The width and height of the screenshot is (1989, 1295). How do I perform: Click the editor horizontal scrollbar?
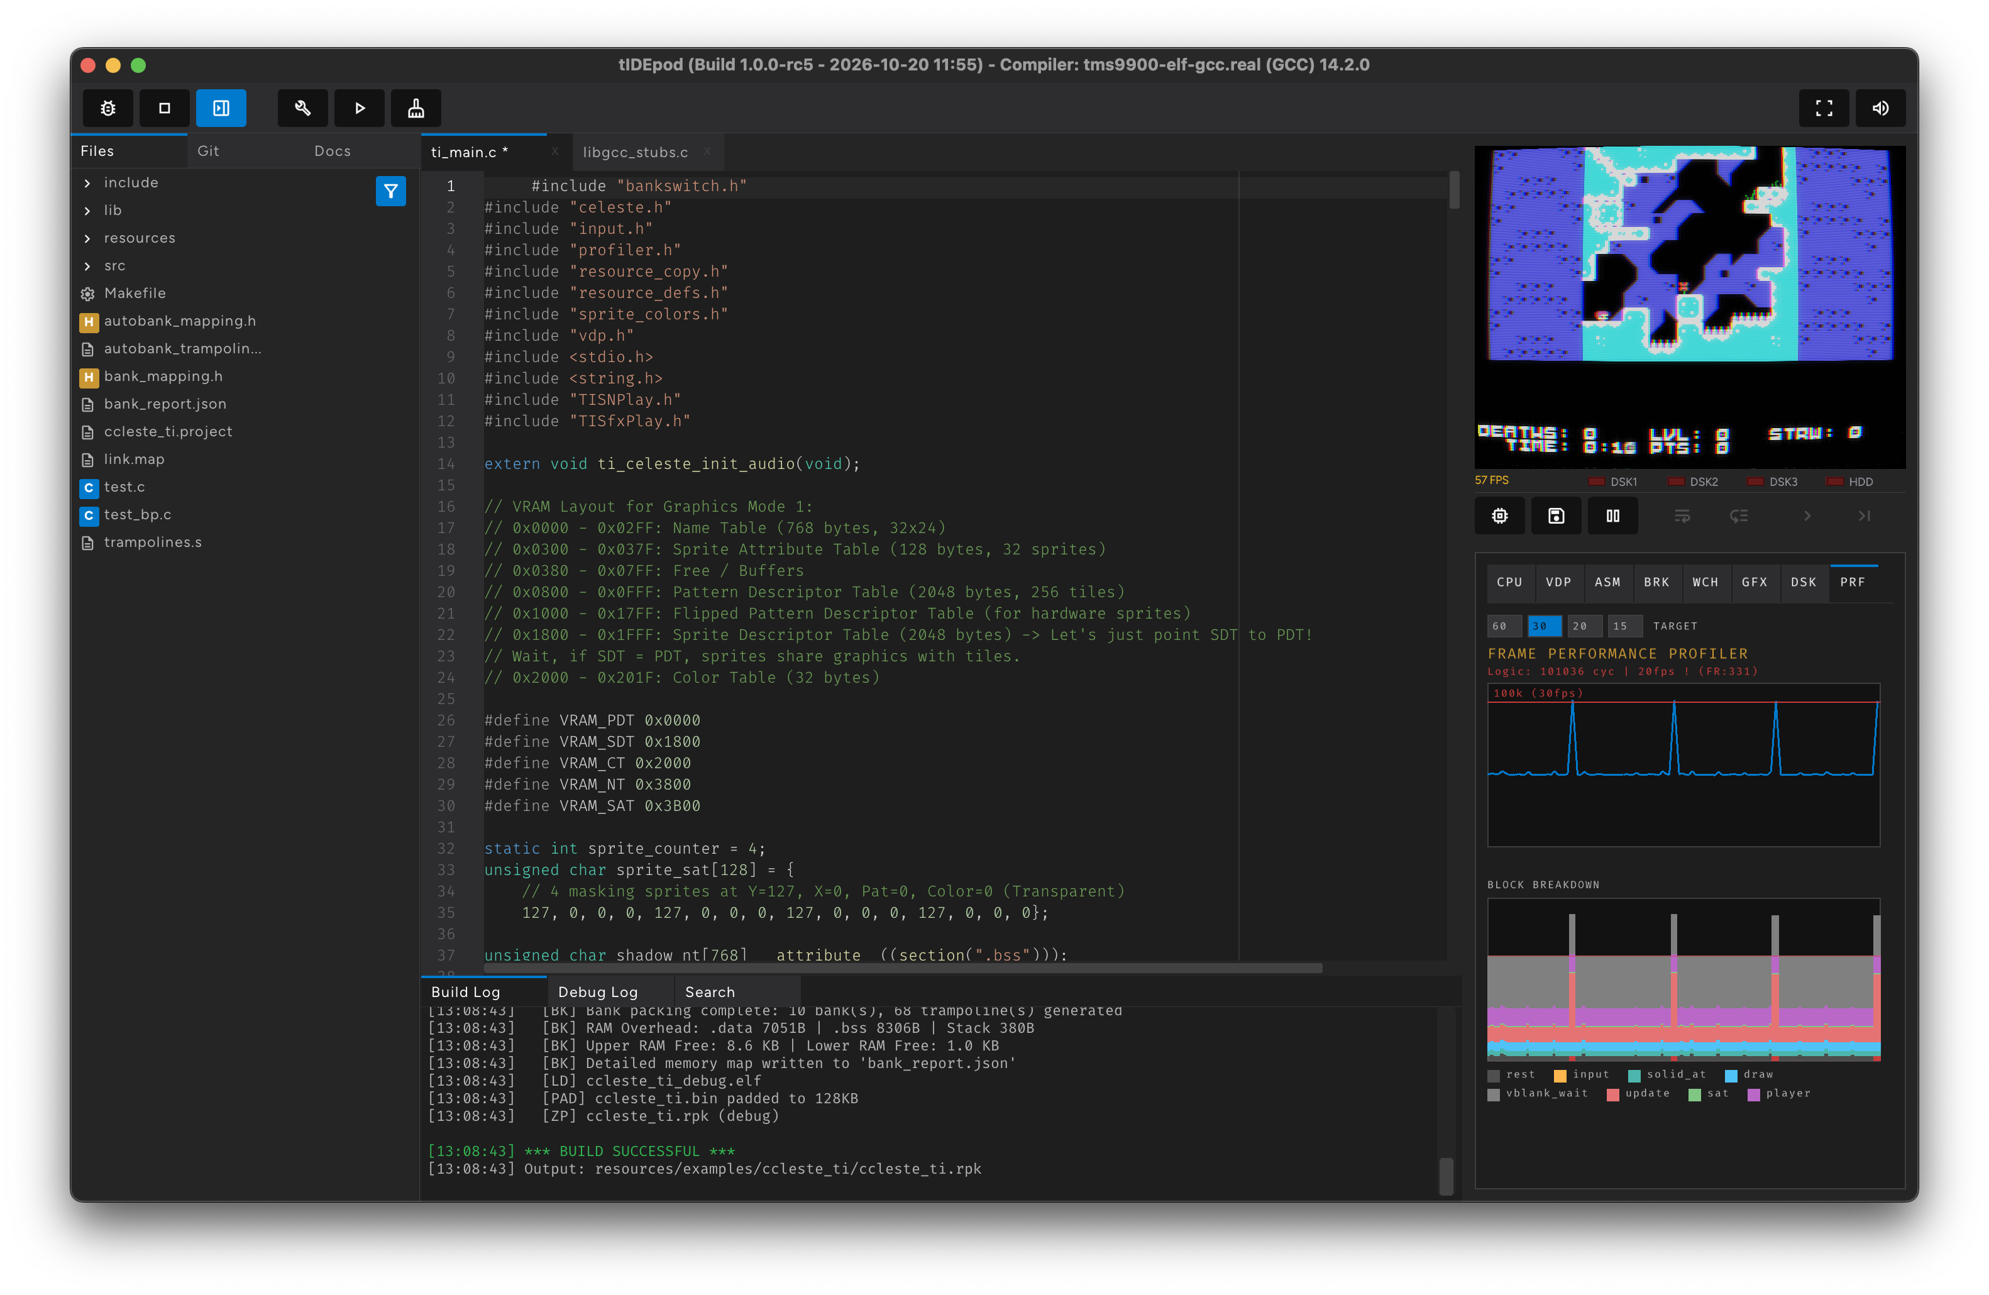pos(903,968)
